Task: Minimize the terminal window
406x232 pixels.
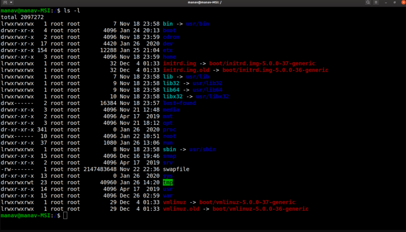Action: pyautogui.click(x=386, y=3)
